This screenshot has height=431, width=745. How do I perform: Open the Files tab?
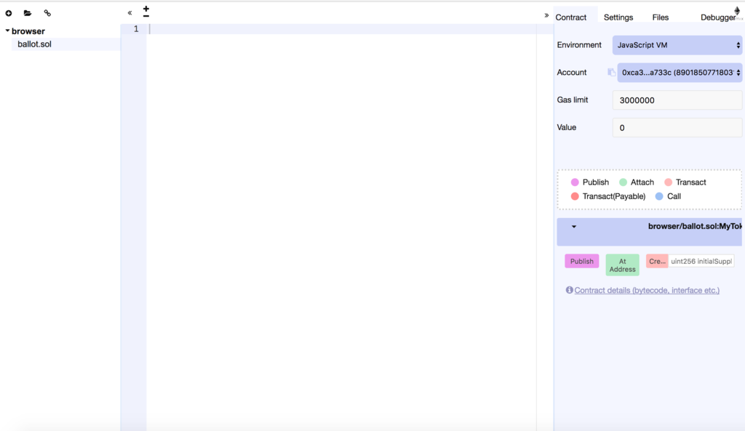coord(660,17)
